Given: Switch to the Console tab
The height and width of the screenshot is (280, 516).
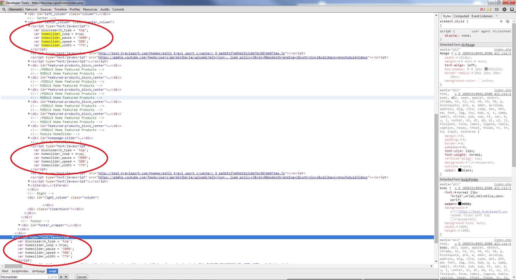Looking at the screenshot, I should pyautogui.click(x=118, y=9).
